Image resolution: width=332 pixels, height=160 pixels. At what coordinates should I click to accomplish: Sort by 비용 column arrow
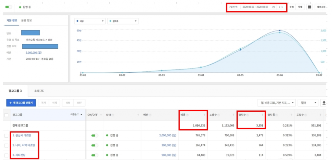coord(204,115)
